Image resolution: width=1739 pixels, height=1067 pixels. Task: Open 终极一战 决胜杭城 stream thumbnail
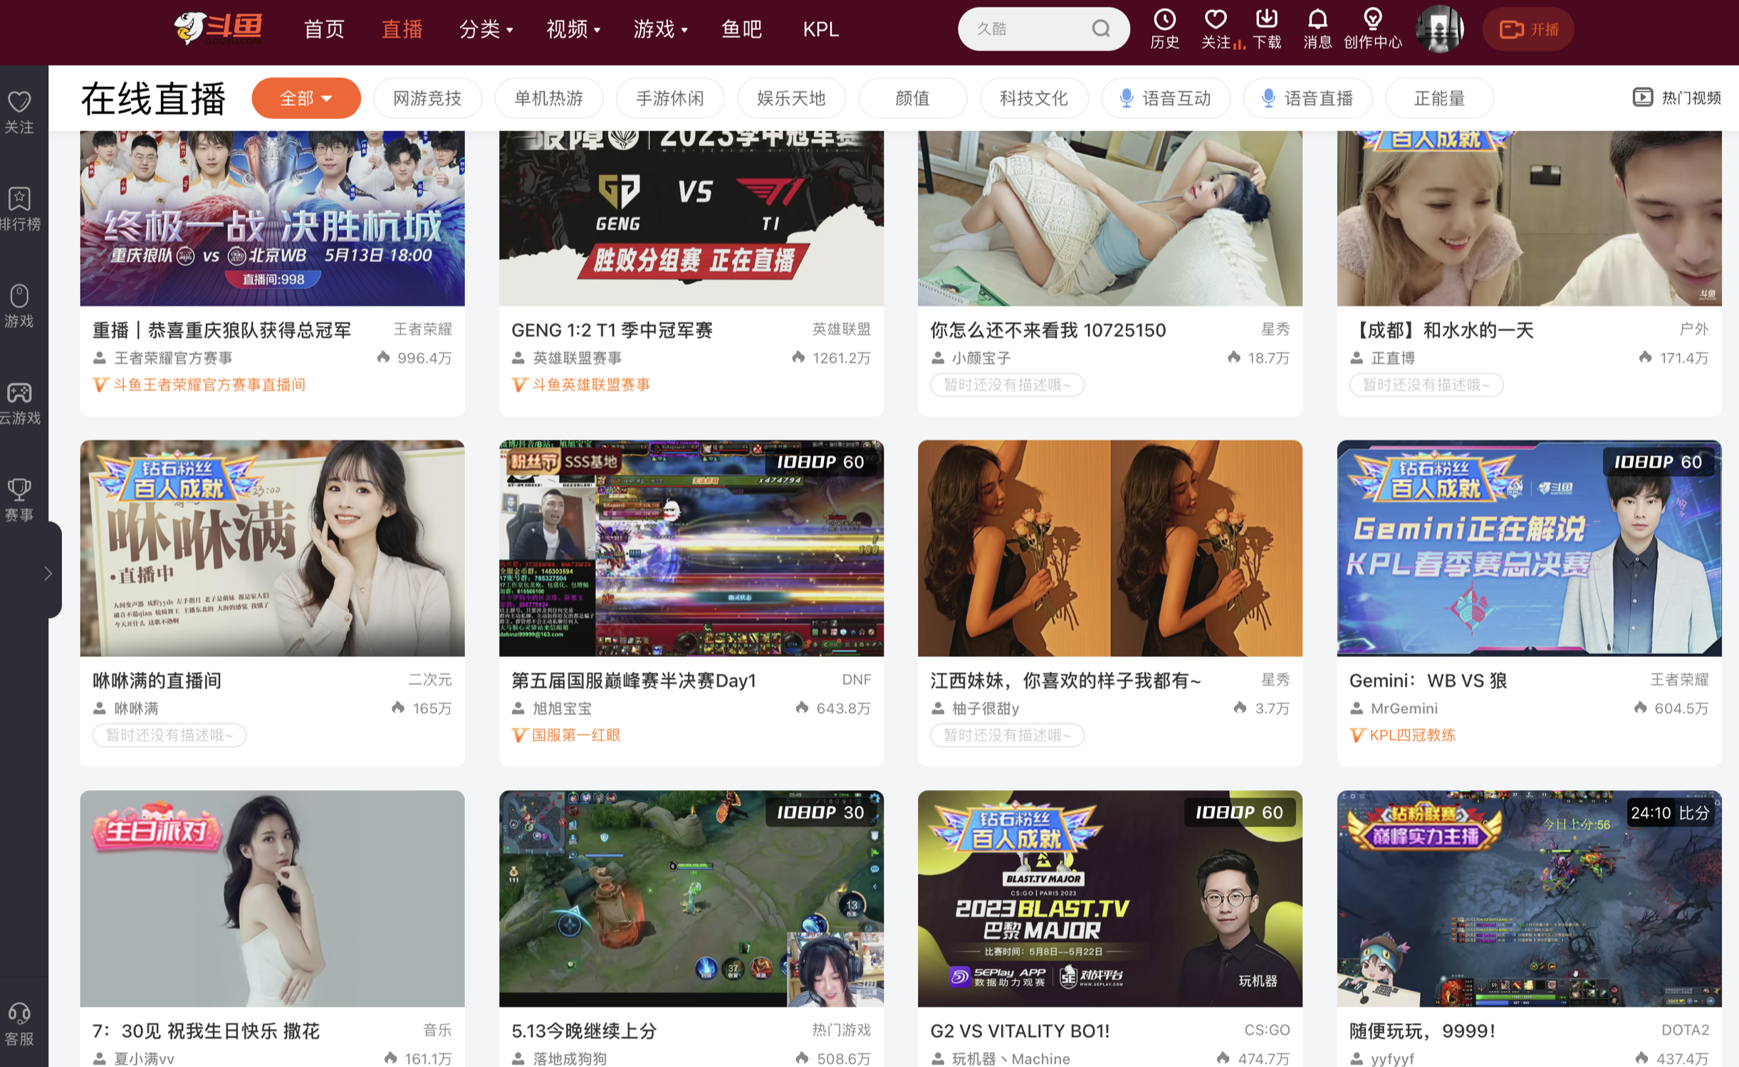click(x=272, y=218)
